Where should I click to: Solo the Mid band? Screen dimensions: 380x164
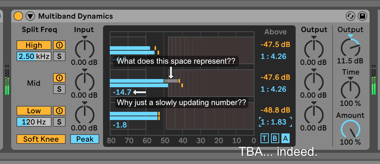[59, 89]
